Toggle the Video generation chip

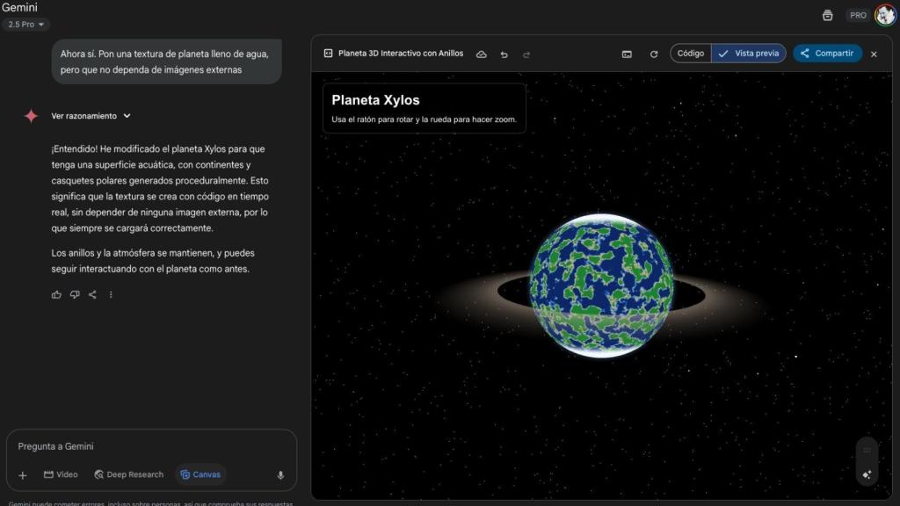point(61,474)
